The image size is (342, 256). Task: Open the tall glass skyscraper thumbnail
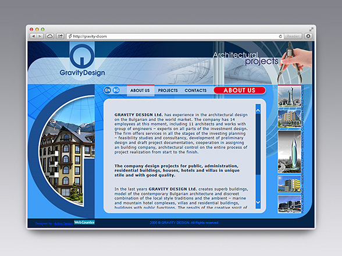(290, 152)
